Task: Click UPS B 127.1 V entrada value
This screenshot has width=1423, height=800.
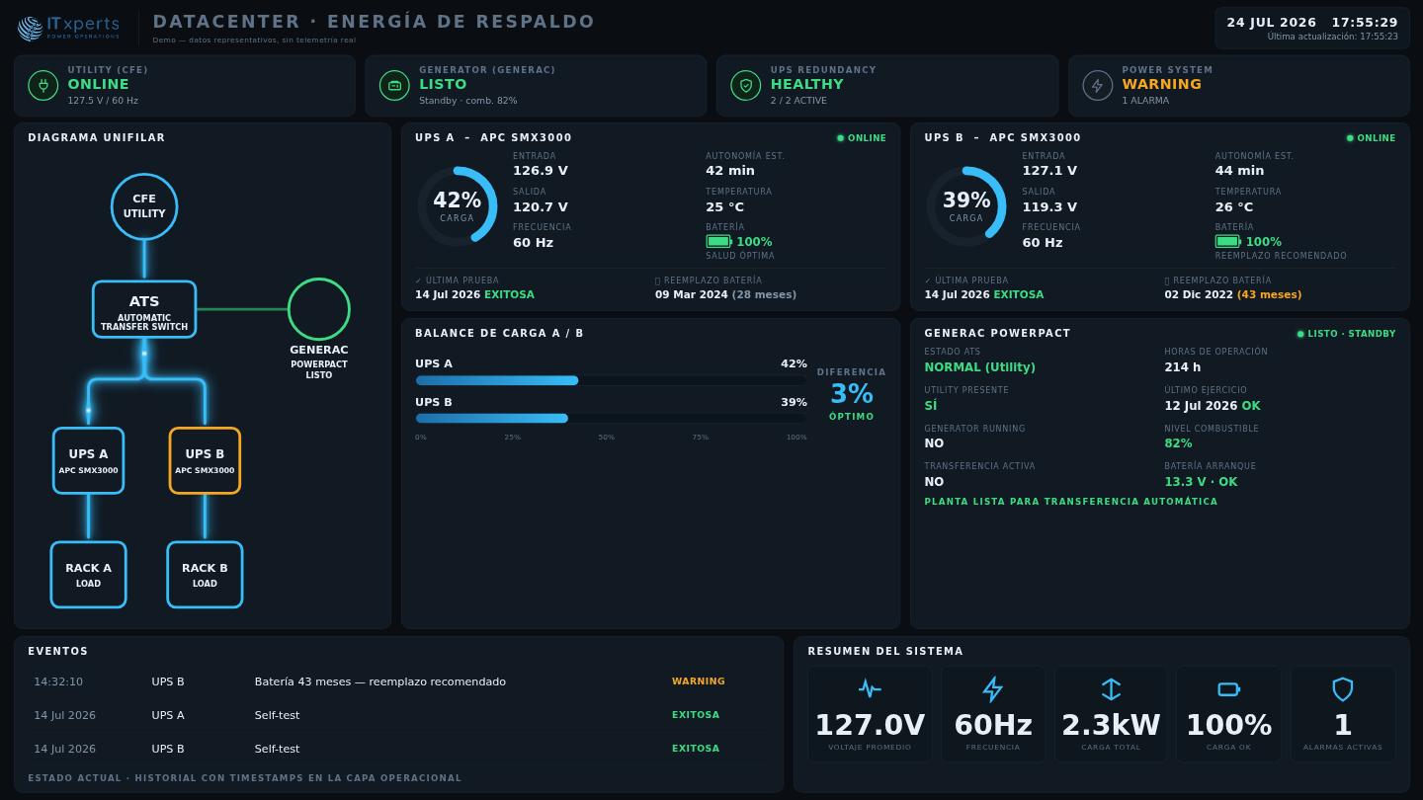Action: 1049,171
